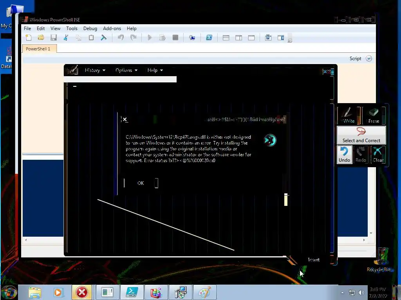Click the console pane left scroll arrow
The height and width of the screenshot is (300, 401).
pos(25,240)
